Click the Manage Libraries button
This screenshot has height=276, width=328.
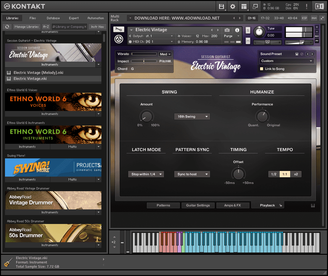click(27, 27)
